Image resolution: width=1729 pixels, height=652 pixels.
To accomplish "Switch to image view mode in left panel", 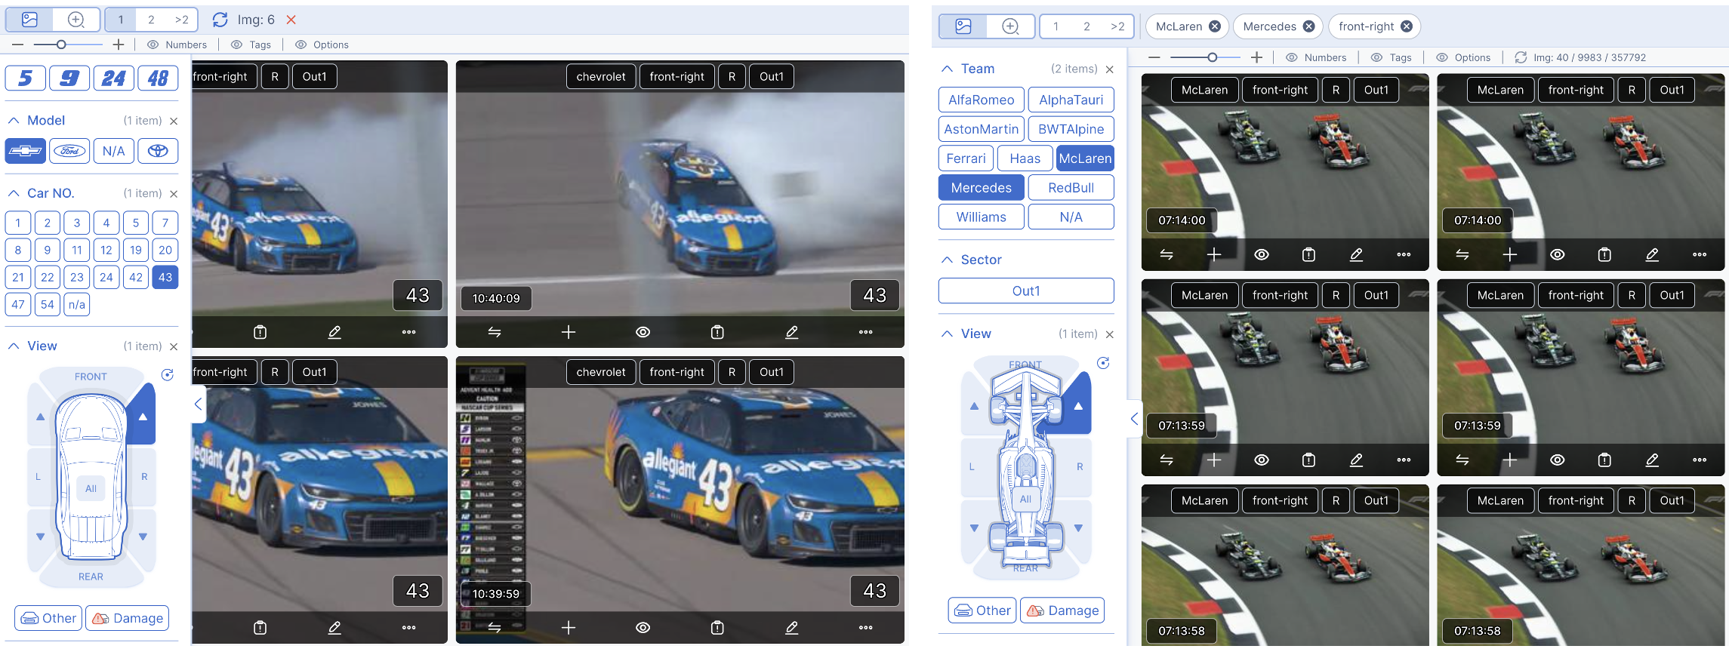I will coord(29,20).
